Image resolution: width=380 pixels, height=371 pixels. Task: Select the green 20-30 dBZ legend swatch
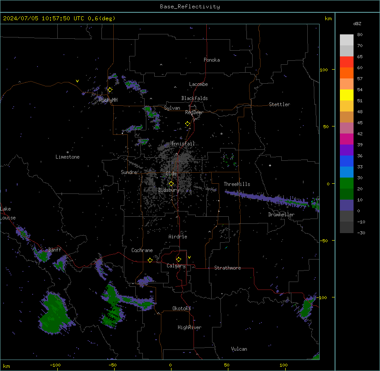point(346,183)
